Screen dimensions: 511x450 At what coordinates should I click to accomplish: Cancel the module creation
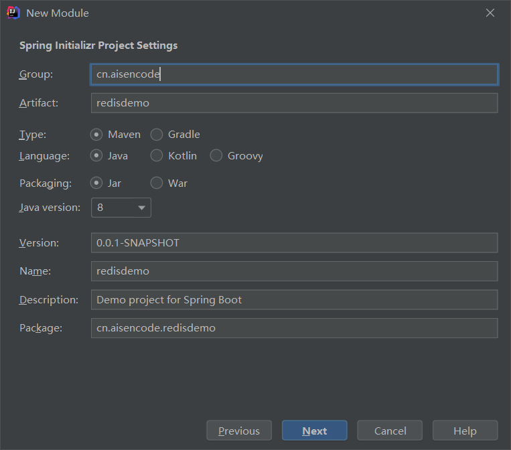click(390, 431)
